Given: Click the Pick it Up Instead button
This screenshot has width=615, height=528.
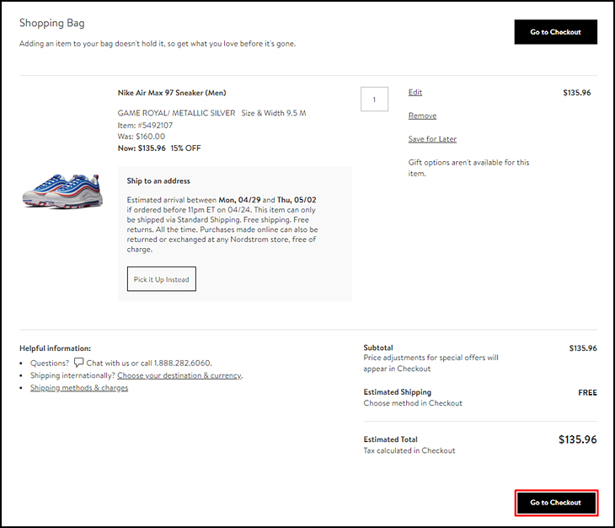Looking at the screenshot, I should click(162, 279).
